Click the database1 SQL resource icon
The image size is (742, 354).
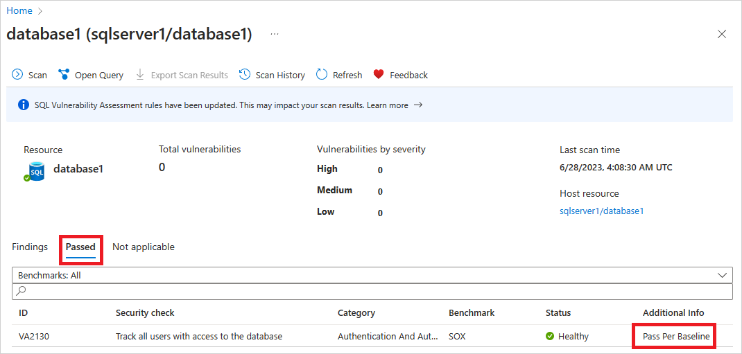click(35, 172)
